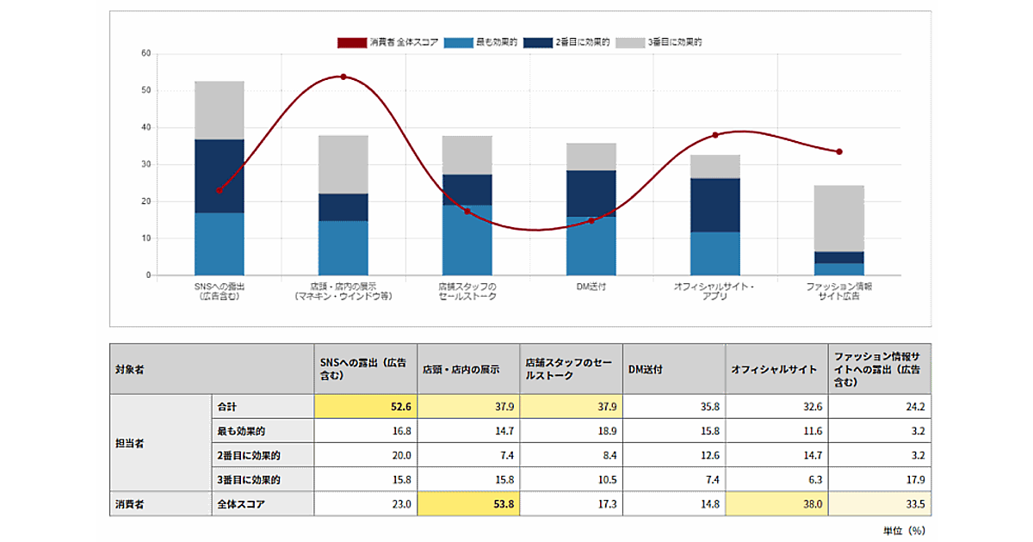1033x542 pixels.
Task: Click the DM送付 column header in table
Action: pos(673,369)
